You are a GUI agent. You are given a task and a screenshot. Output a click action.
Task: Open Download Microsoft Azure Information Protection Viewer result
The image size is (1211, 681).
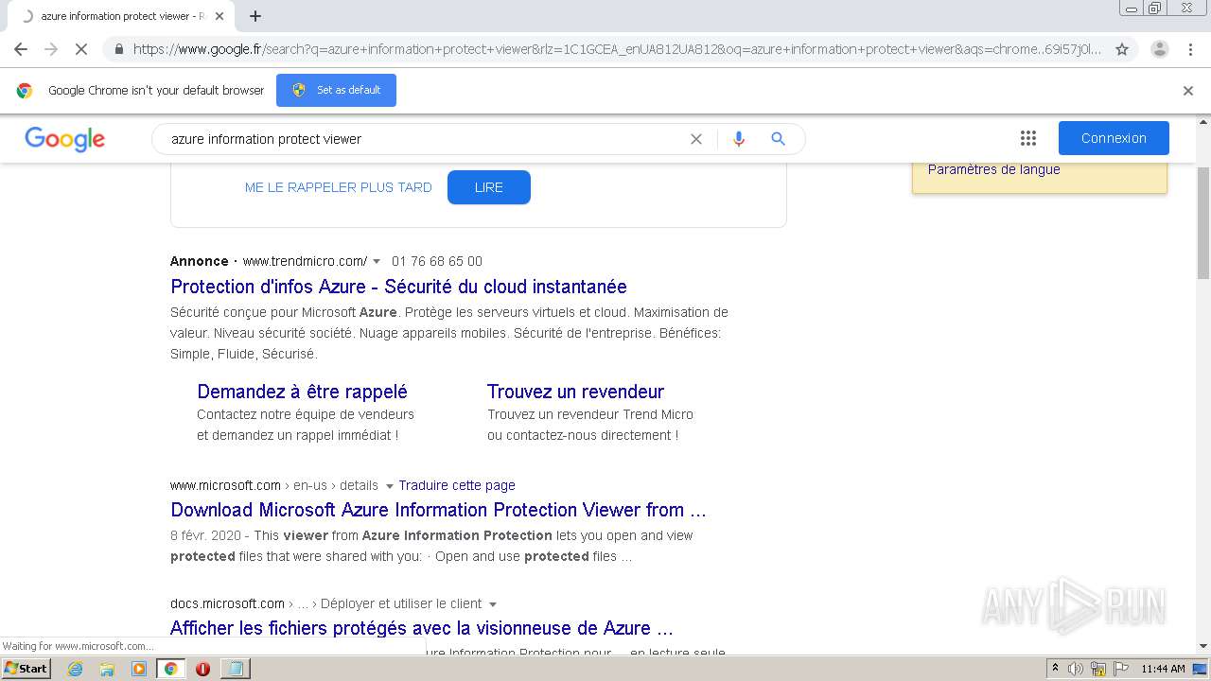438,510
